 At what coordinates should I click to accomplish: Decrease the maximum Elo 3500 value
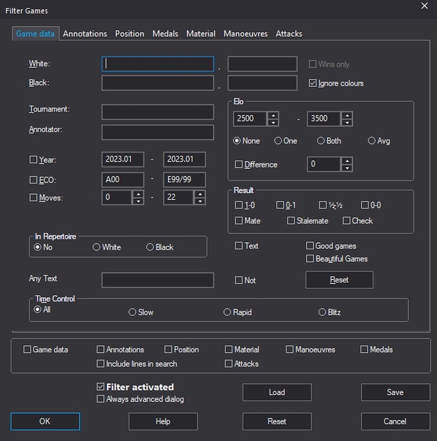pos(347,122)
